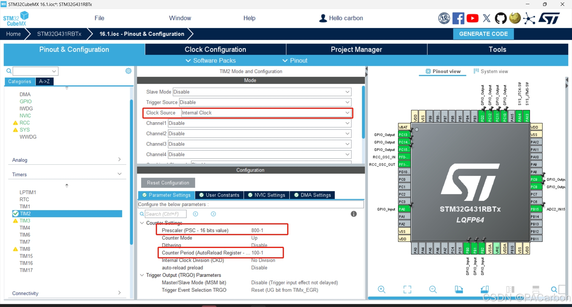The height and width of the screenshot is (307, 572).
Task: Click the Prescaler value 800-1
Action: click(x=257, y=230)
